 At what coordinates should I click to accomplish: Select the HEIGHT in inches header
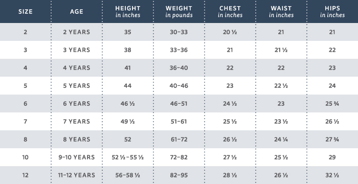click(x=128, y=12)
